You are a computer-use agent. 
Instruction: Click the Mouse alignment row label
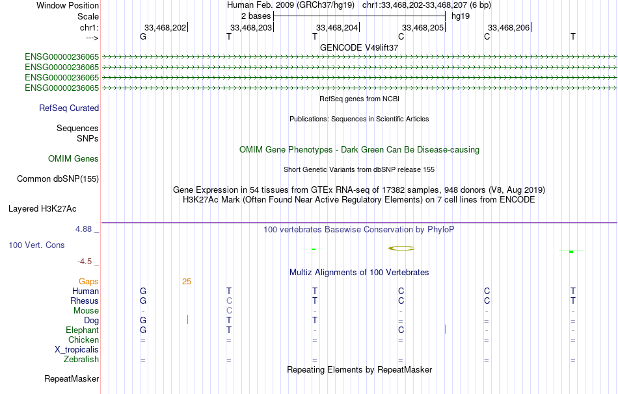[x=86, y=311]
